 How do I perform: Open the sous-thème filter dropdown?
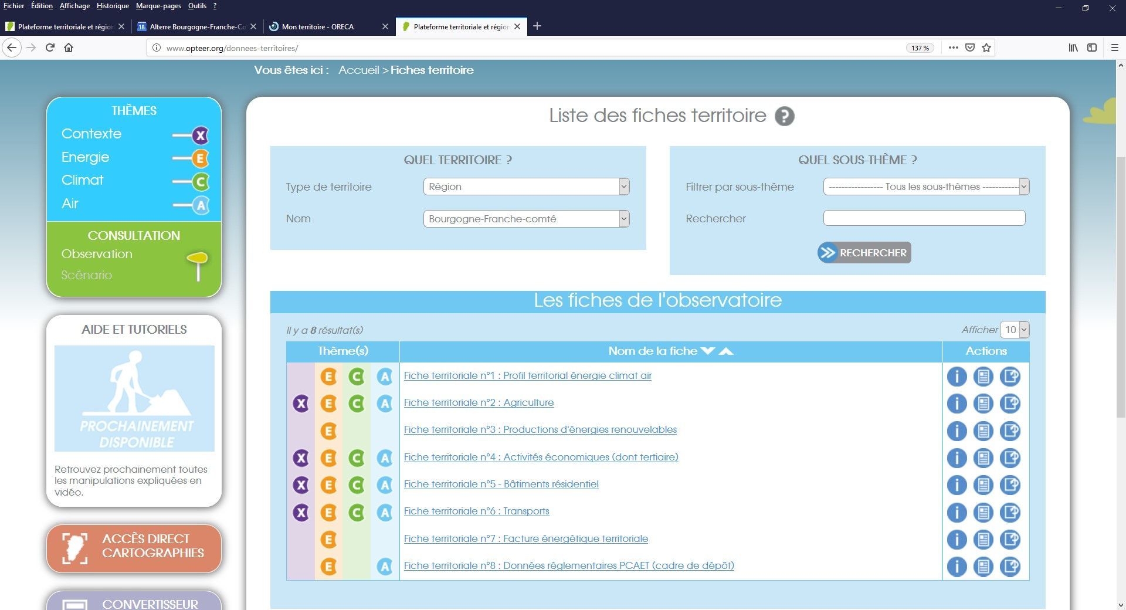point(925,187)
